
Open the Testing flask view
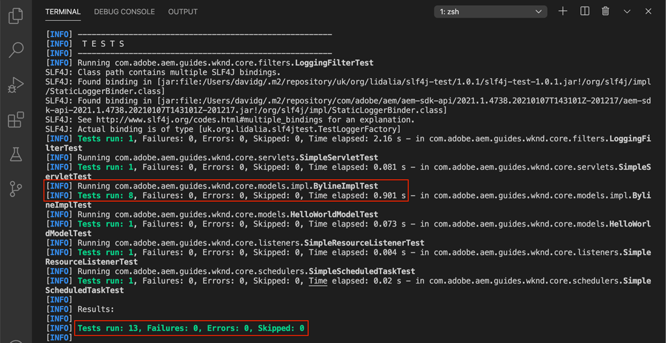(x=16, y=154)
